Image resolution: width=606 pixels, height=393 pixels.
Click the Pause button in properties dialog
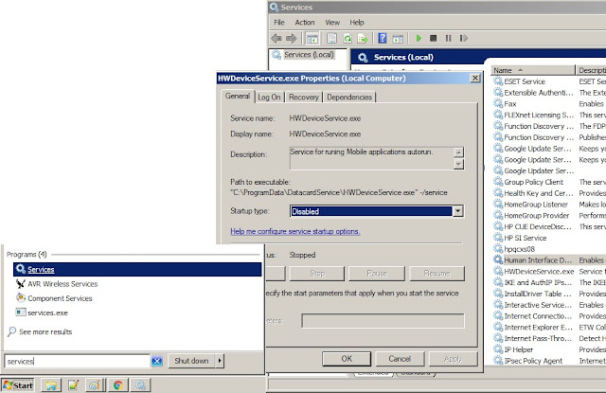click(x=377, y=274)
